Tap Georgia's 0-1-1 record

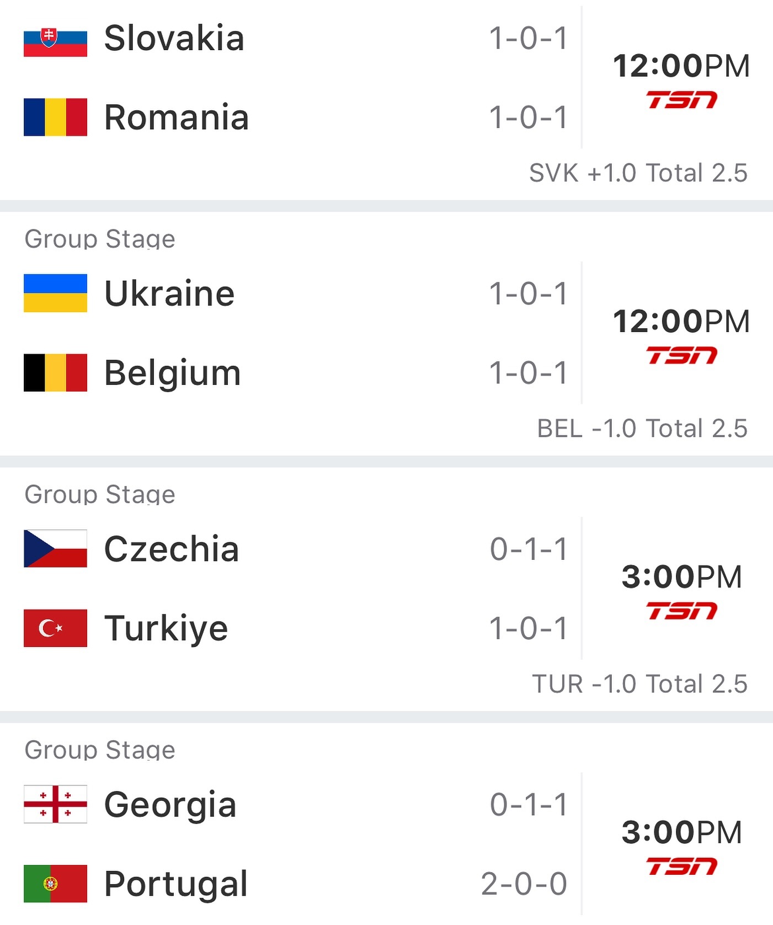click(x=528, y=804)
